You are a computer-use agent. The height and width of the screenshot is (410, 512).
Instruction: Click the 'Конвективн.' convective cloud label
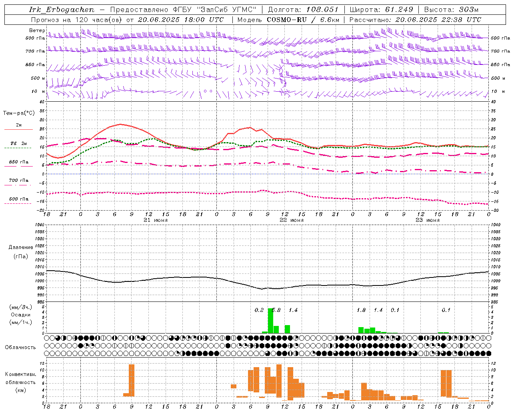point(21,374)
